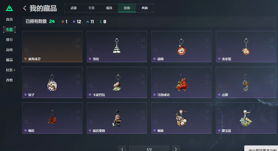The height and width of the screenshot is (151, 278).
Task: Open the 凌霄戍卫 orange-rarity card
Action: pyautogui.click(x=52, y=46)
